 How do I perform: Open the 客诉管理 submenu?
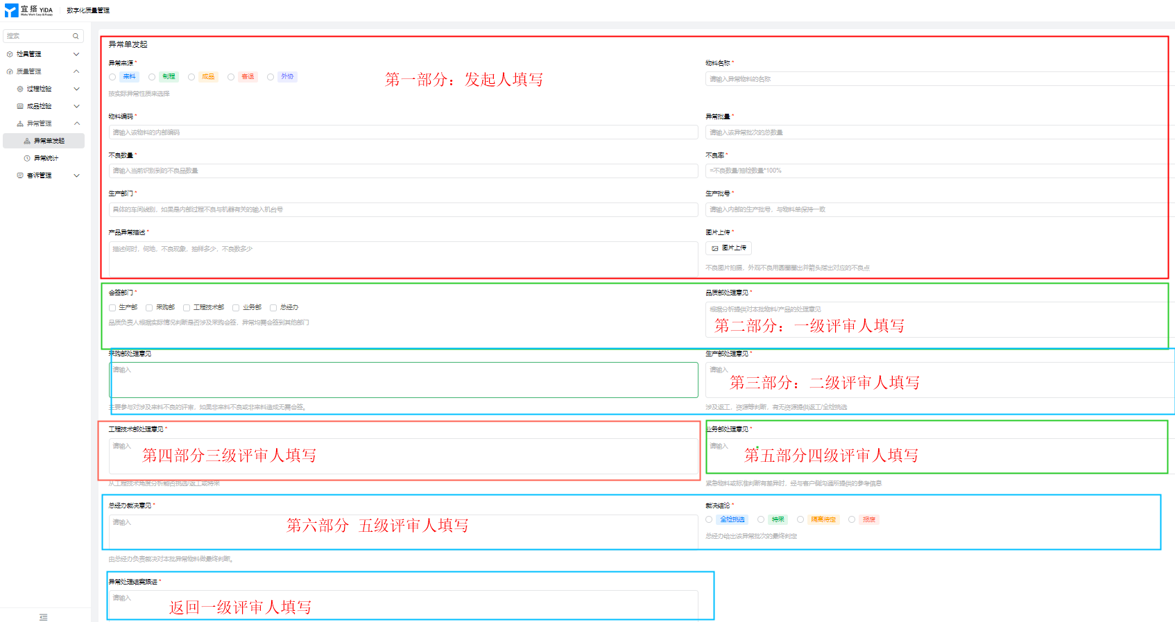44,175
